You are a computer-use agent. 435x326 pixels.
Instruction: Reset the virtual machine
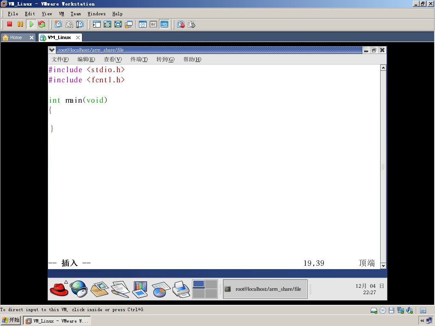click(x=42, y=24)
